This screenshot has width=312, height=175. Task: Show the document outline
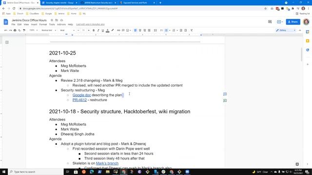[7, 42]
